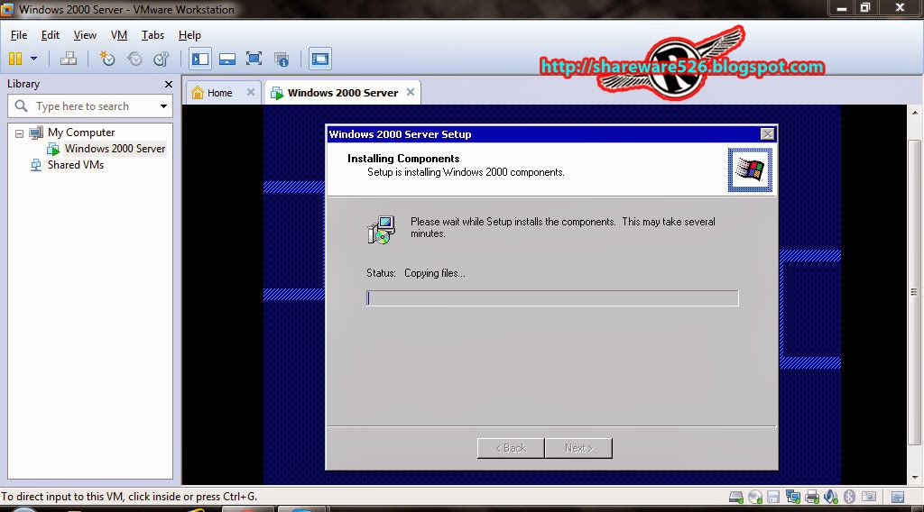
Task: Click the Home tab house icon
Action: 198,93
